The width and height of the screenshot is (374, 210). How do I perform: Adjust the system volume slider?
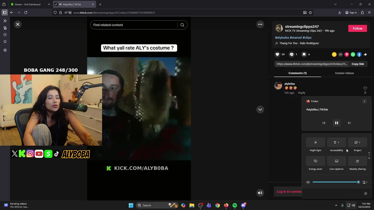point(336,182)
